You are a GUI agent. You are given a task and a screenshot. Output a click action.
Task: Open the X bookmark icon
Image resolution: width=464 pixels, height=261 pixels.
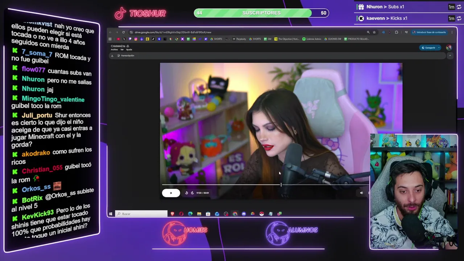point(124,39)
